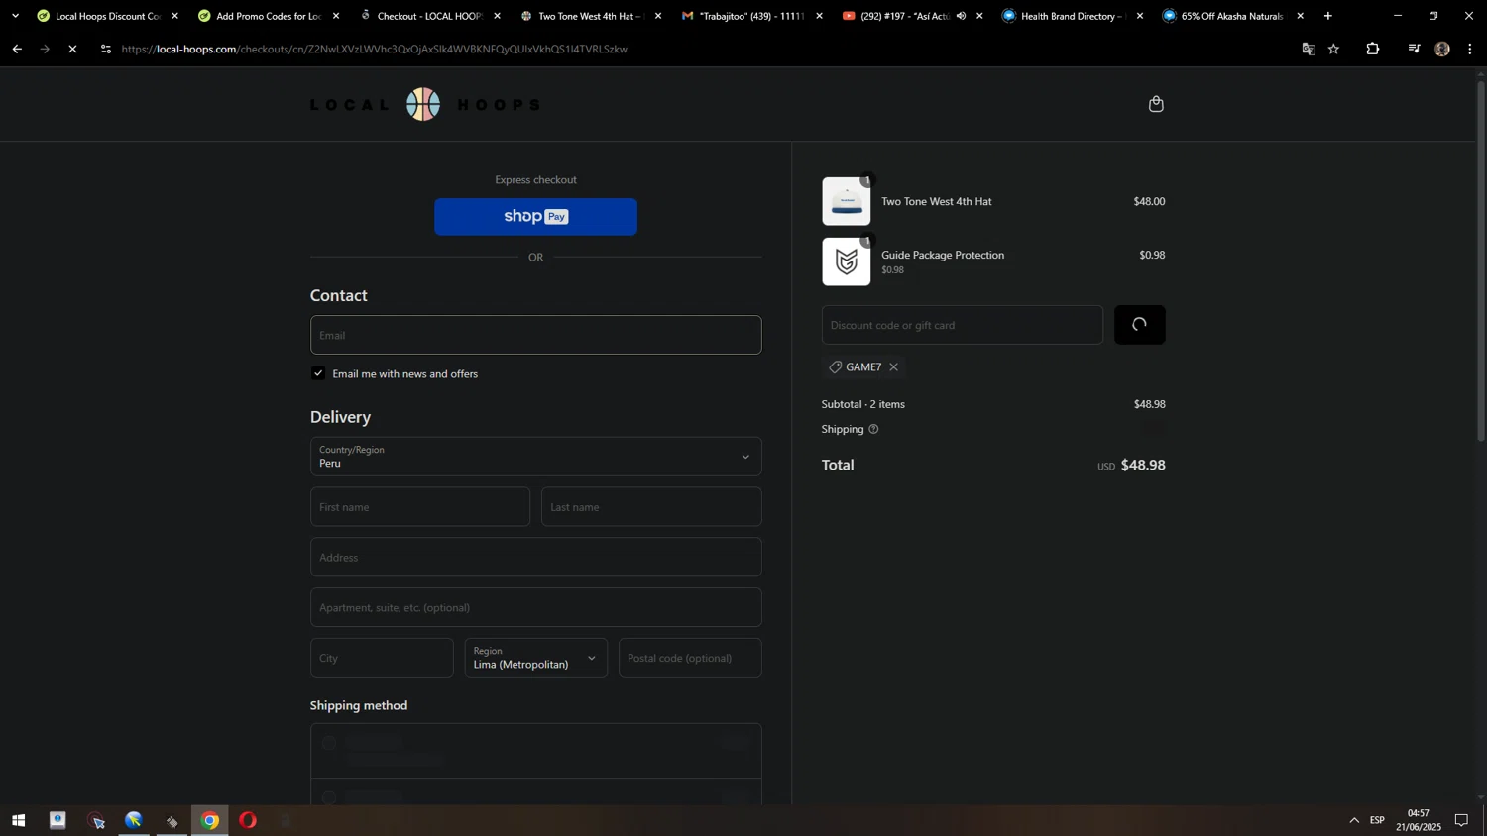
Task: Click the apply discount button with spinner
Action: (x=1140, y=325)
